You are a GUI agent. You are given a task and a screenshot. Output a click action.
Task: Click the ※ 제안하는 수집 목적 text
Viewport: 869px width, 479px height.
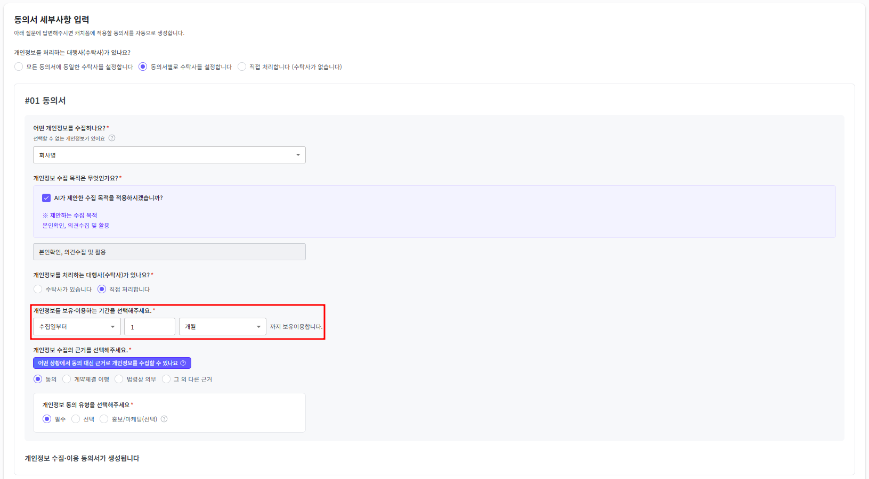click(x=70, y=216)
